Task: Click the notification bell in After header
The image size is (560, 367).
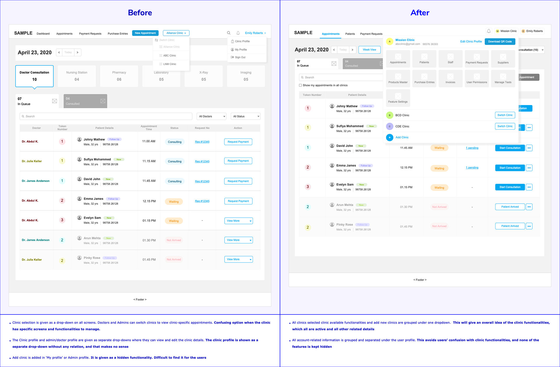Action: 489,31
